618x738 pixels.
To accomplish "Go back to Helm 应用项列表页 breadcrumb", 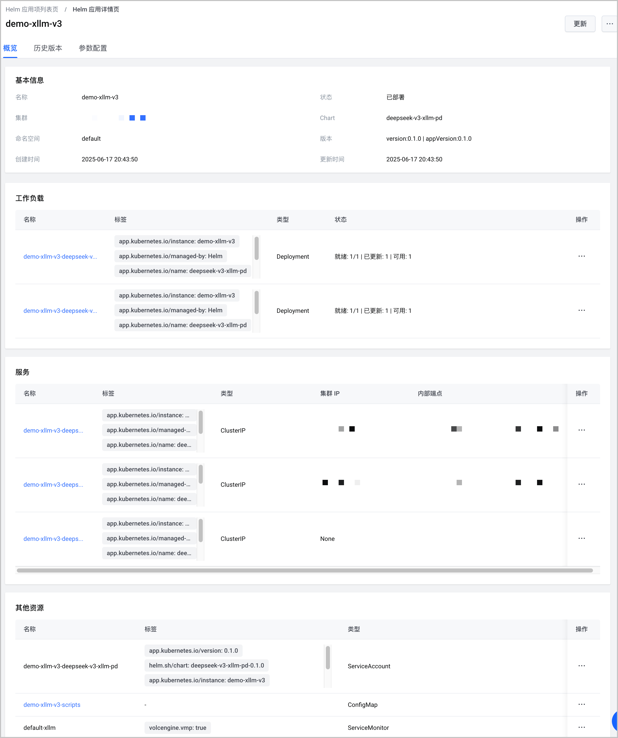I will (x=32, y=9).
